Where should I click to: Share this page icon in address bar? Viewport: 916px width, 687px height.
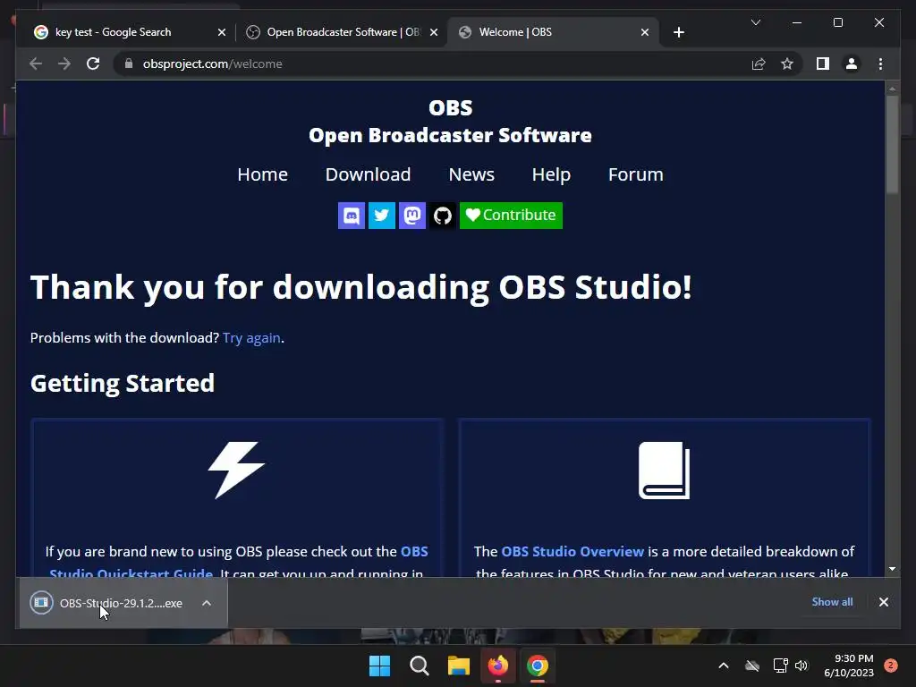[x=759, y=64]
